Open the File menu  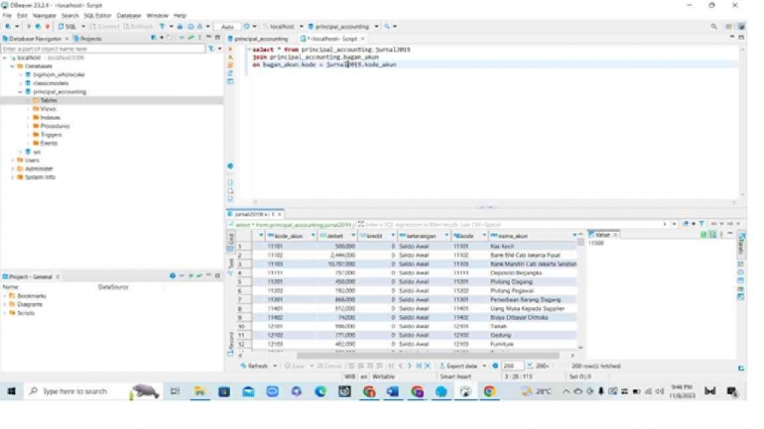point(7,16)
